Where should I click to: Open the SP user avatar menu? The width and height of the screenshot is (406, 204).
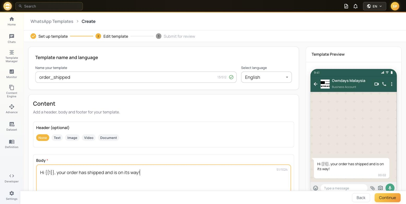coord(395,6)
